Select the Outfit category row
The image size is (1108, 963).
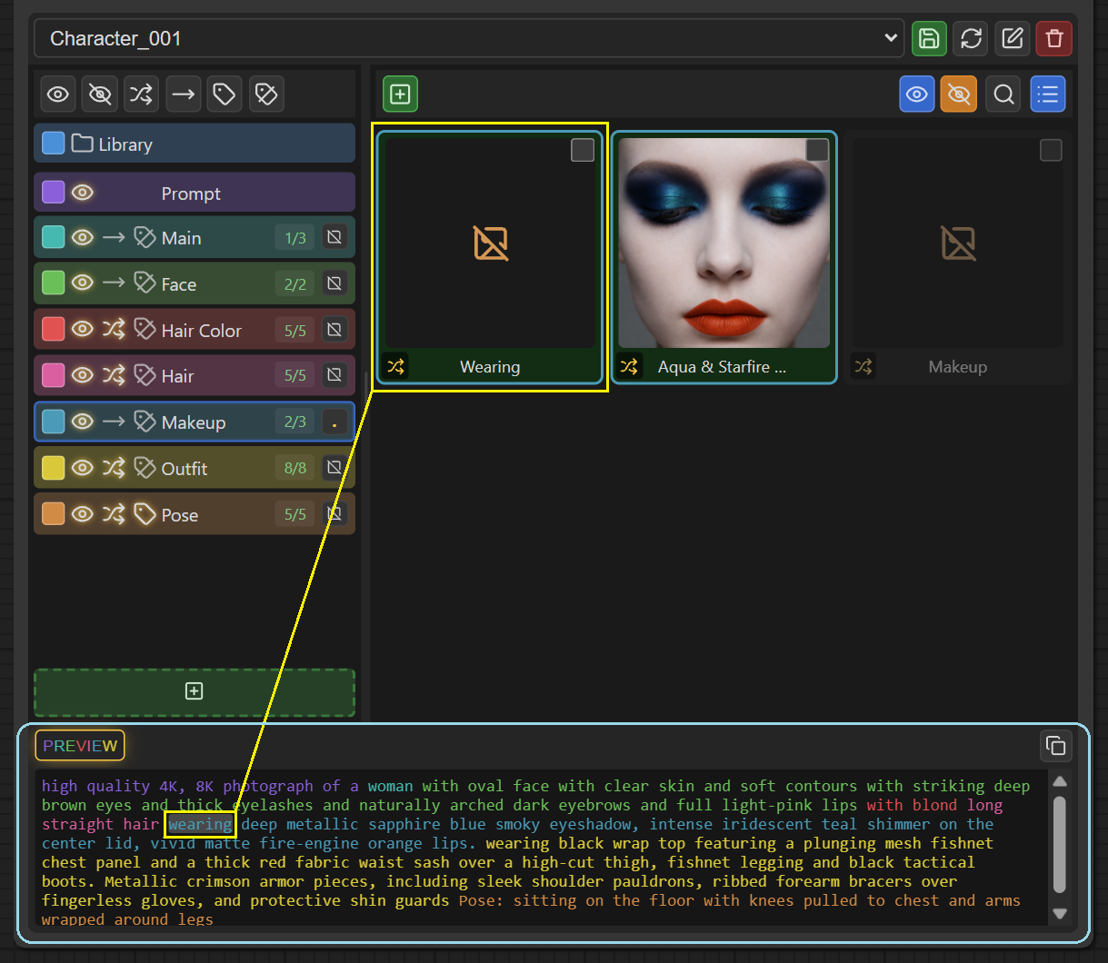click(195, 468)
